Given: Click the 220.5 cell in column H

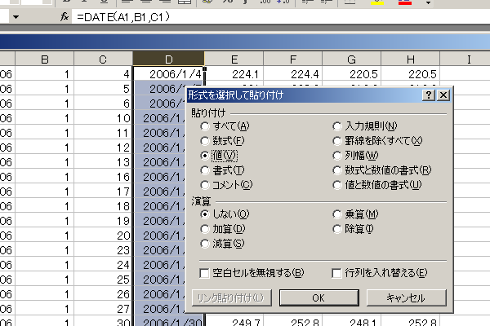Looking at the screenshot, I should click(x=410, y=74).
